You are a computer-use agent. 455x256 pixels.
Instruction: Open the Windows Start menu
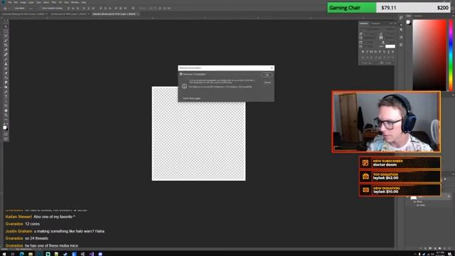click(x=4, y=254)
